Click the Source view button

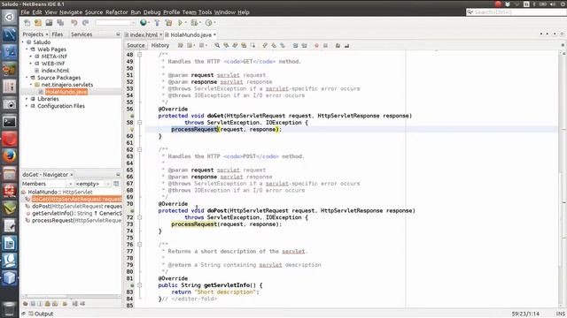136,45
